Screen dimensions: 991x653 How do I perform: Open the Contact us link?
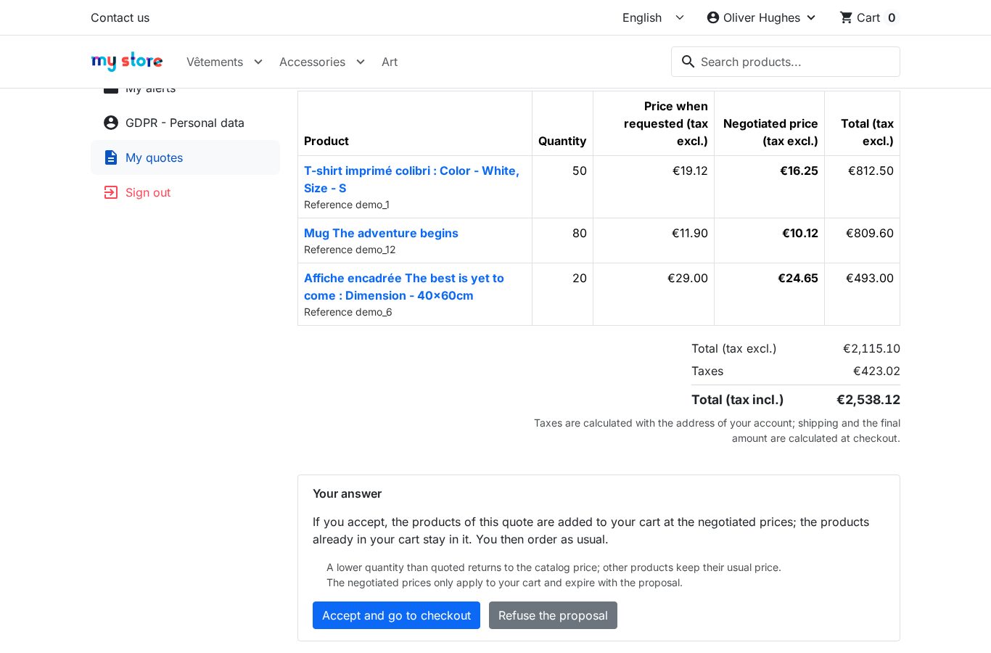pyautogui.click(x=120, y=17)
